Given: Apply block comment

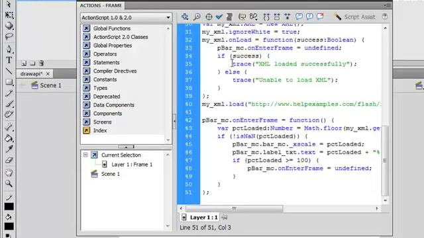Looking at the screenshot, I should [x=299, y=17].
